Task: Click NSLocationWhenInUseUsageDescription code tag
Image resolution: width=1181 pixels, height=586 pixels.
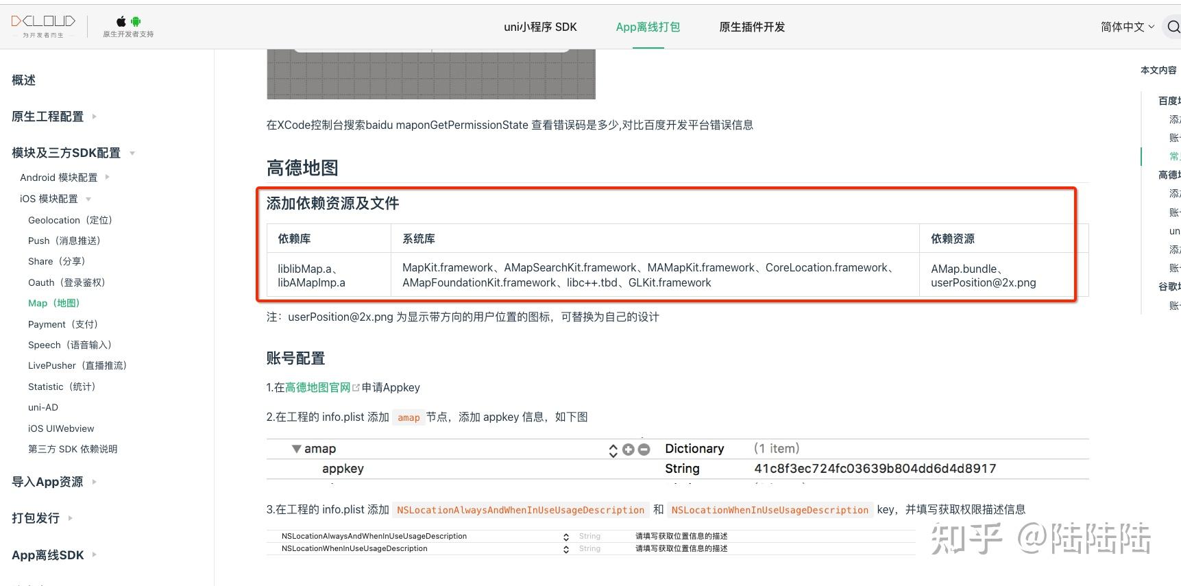Action: (x=770, y=510)
